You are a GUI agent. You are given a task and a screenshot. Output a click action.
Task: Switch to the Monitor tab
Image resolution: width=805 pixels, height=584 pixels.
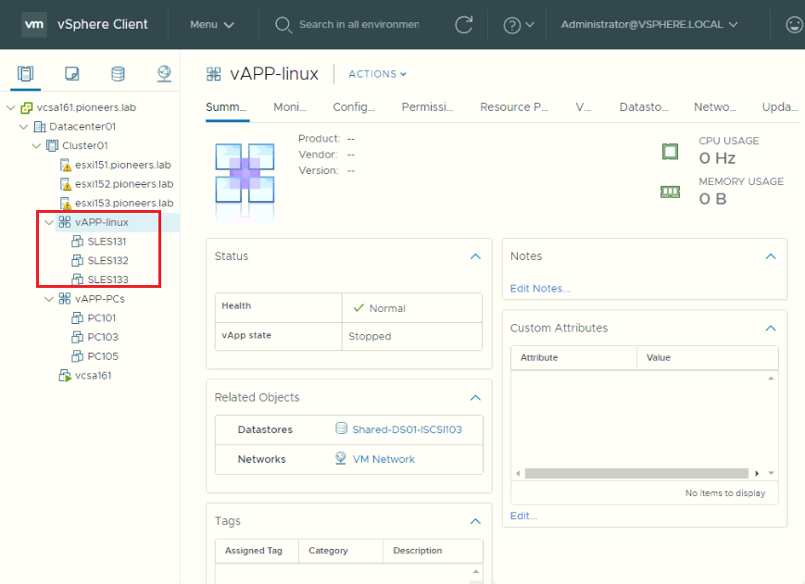click(290, 107)
